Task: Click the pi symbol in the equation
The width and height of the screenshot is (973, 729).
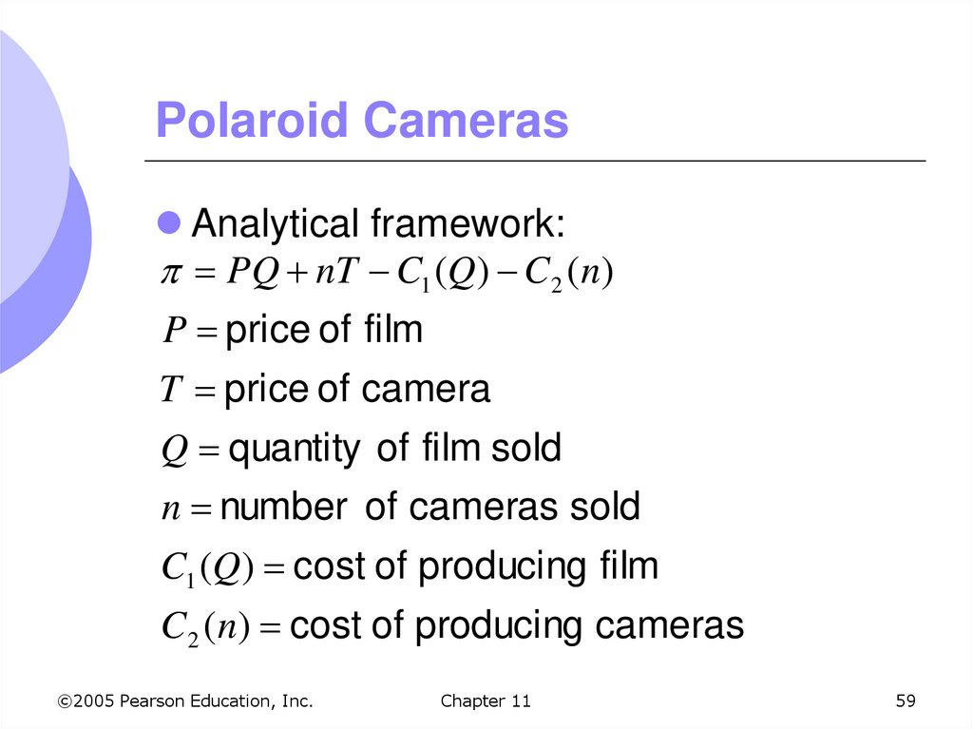Action: click(x=169, y=277)
